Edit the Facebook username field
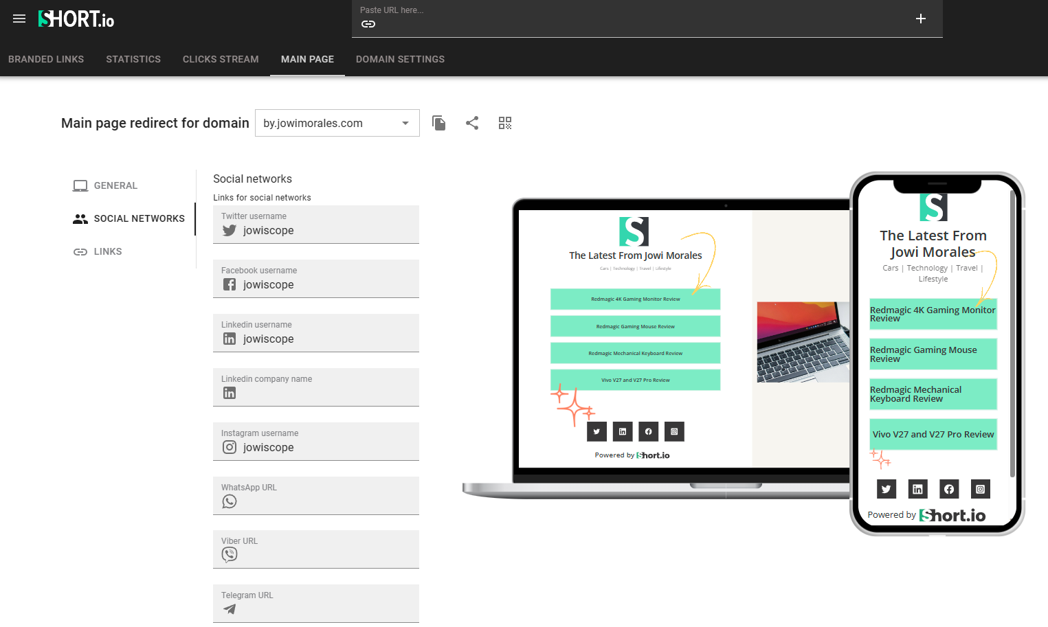Image resolution: width=1048 pixels, height=627 pixels. (316, 279)
